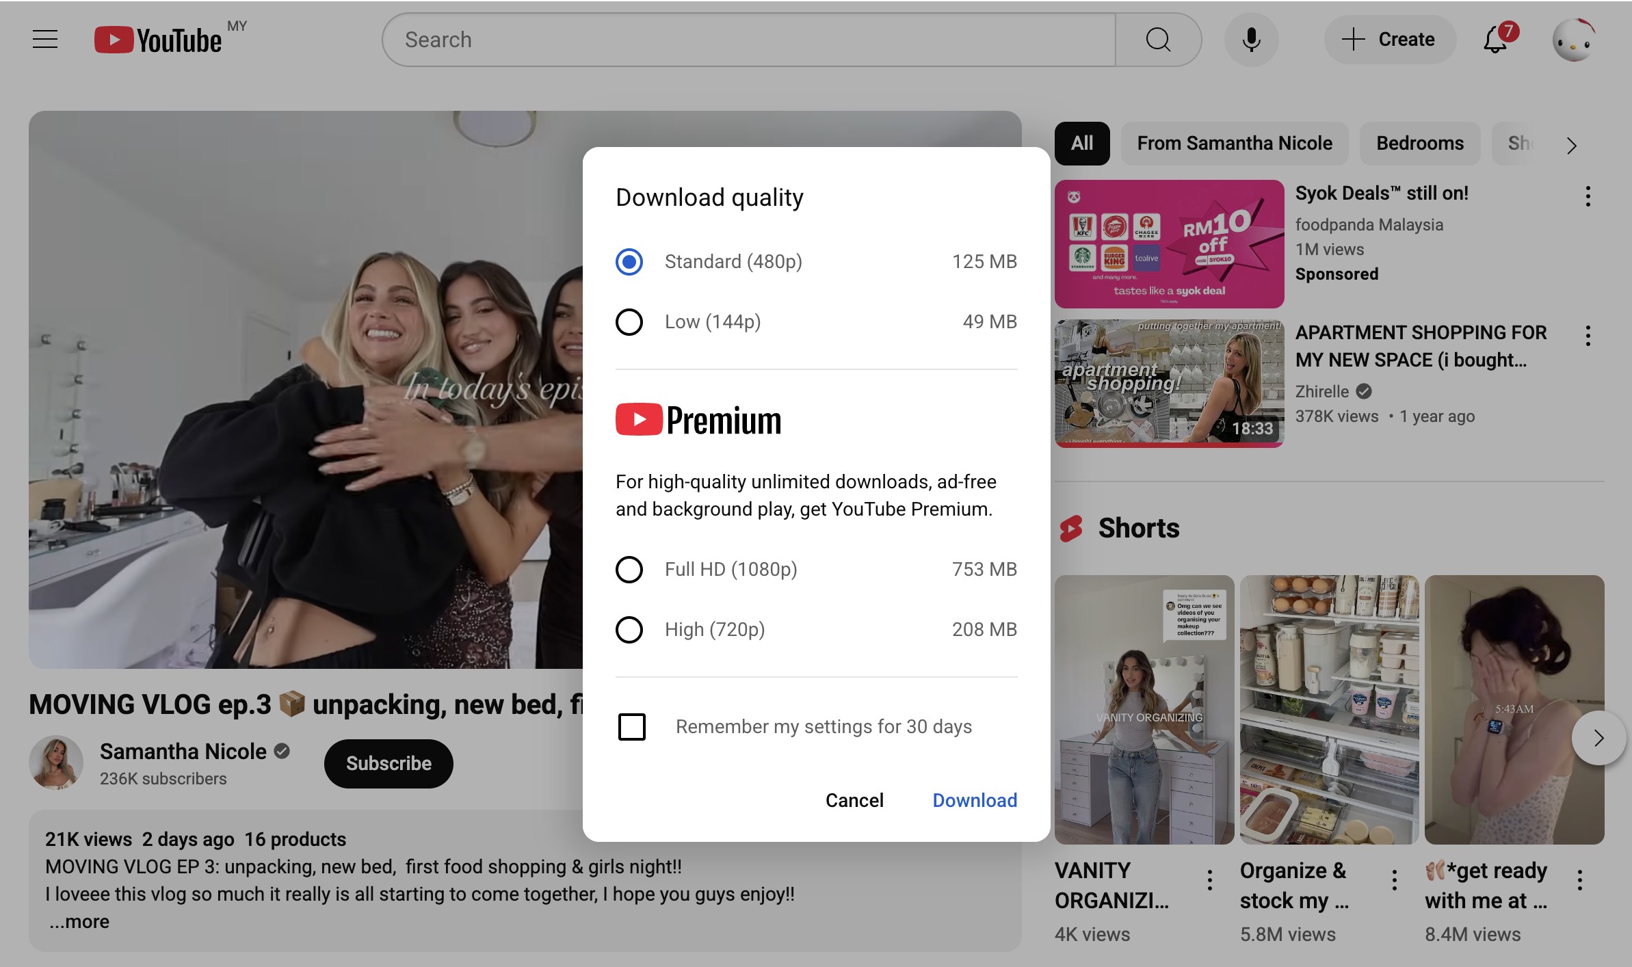
Task: Open get ready with me short thumbnail
Action: (1514, 709)
